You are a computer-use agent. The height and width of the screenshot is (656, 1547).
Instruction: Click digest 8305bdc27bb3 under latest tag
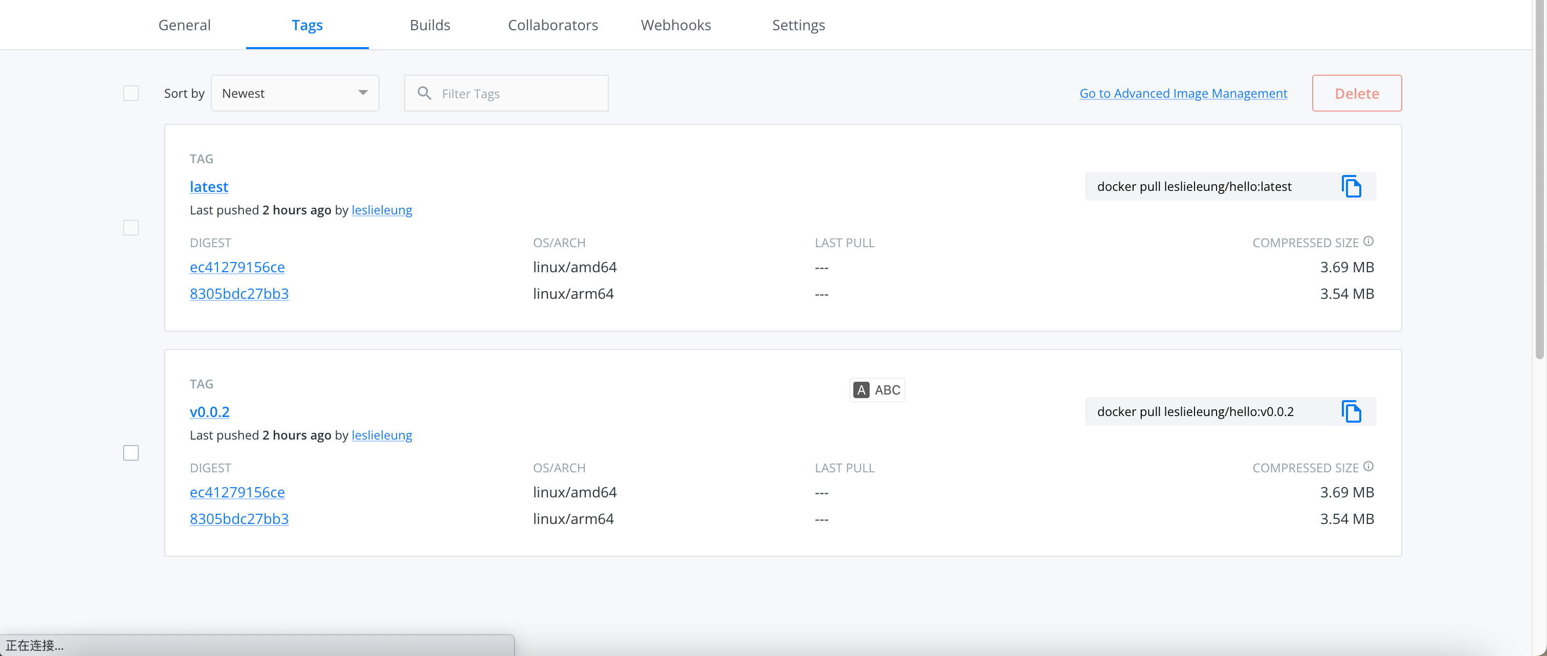pyautogui.click(x=239, y=294)
